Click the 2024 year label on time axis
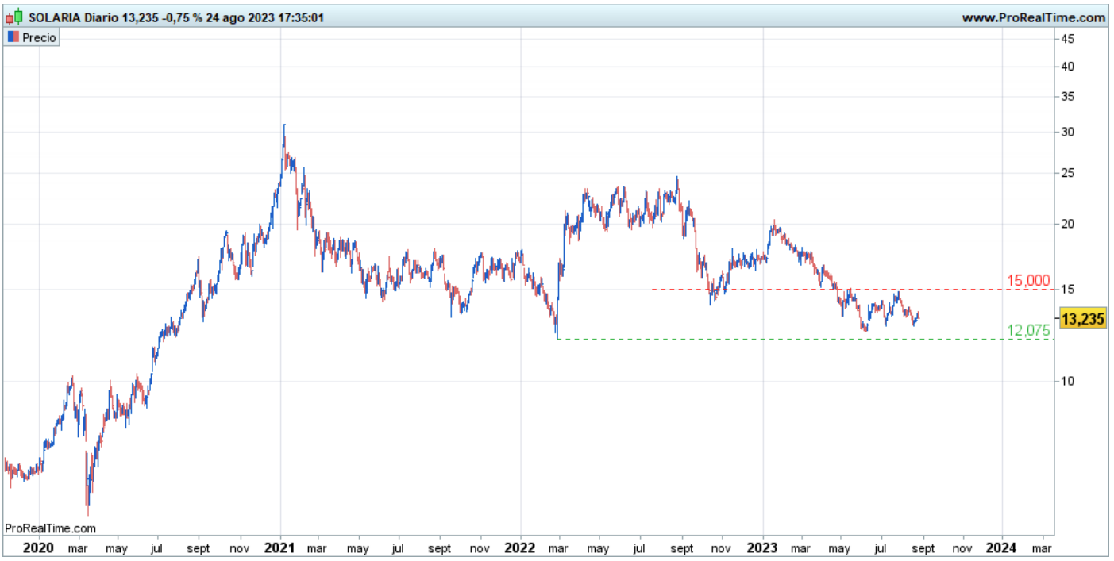1114x561 pixels. (1002, 548)
